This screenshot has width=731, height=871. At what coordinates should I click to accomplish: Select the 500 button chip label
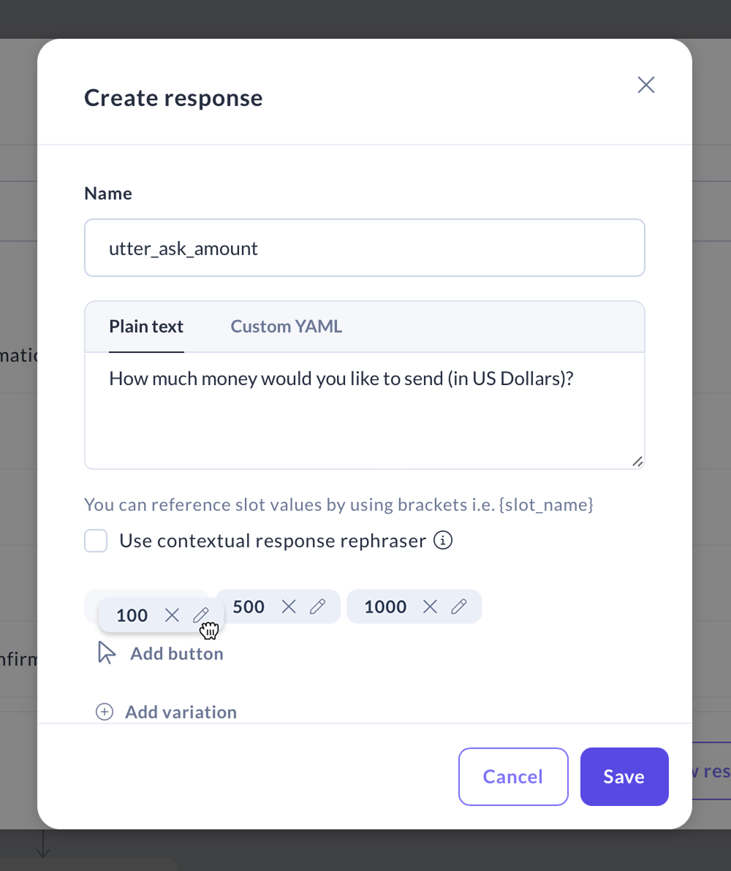click(x=249, y=606)
